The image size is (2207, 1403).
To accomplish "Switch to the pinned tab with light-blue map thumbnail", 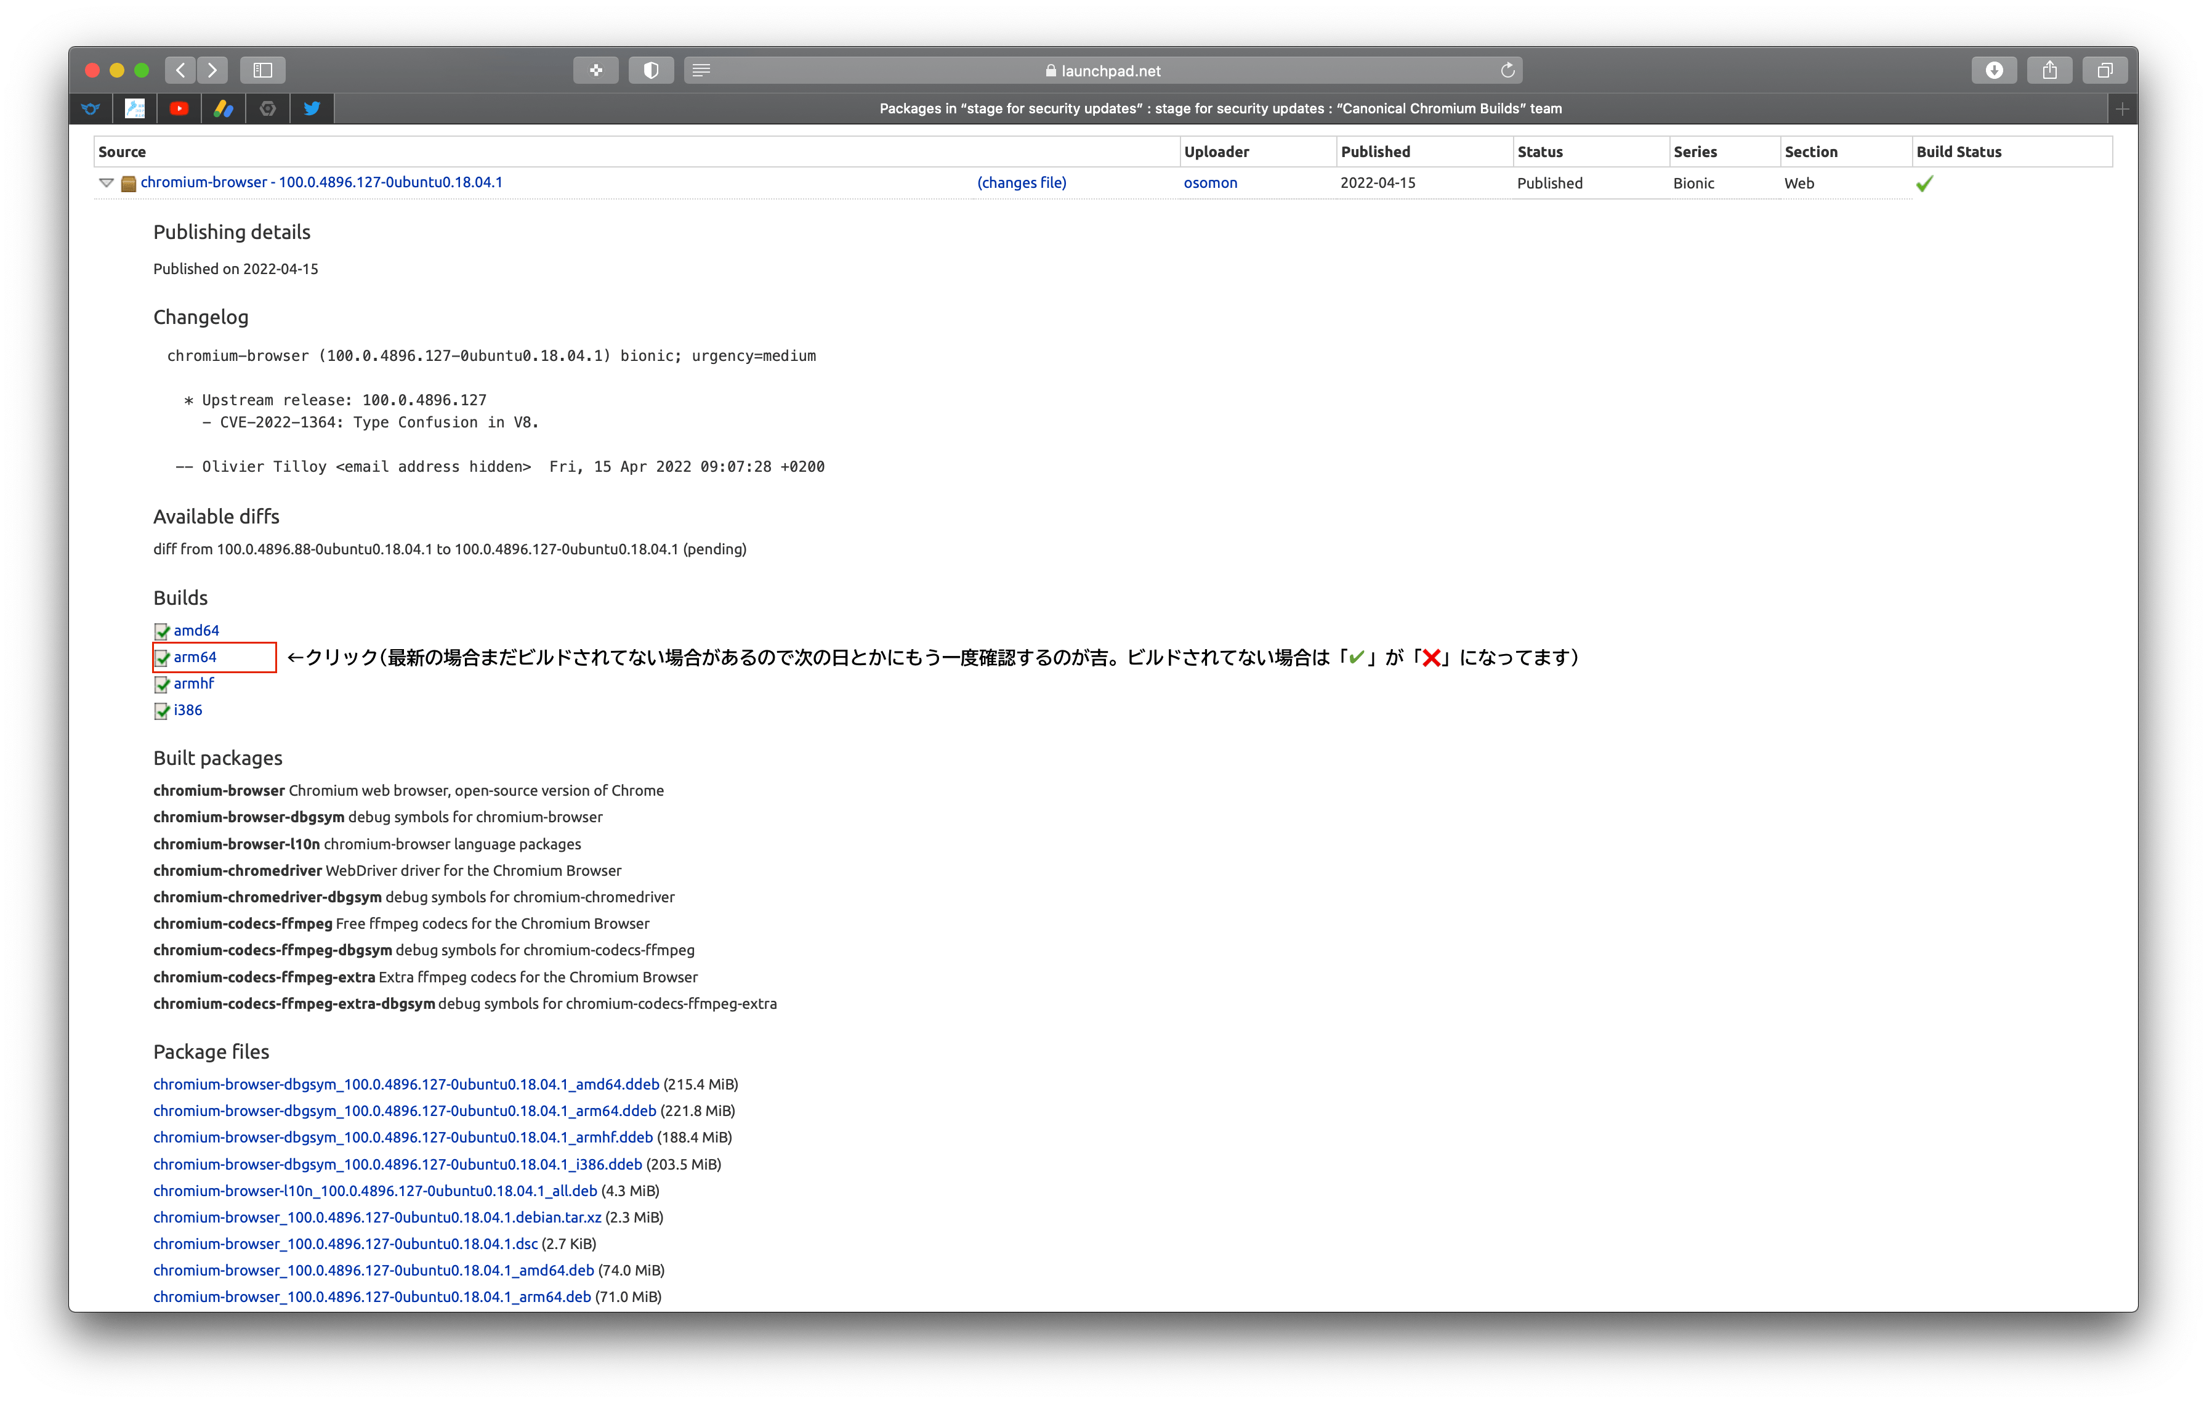I will pyautogui.click(x=135, y=109).
